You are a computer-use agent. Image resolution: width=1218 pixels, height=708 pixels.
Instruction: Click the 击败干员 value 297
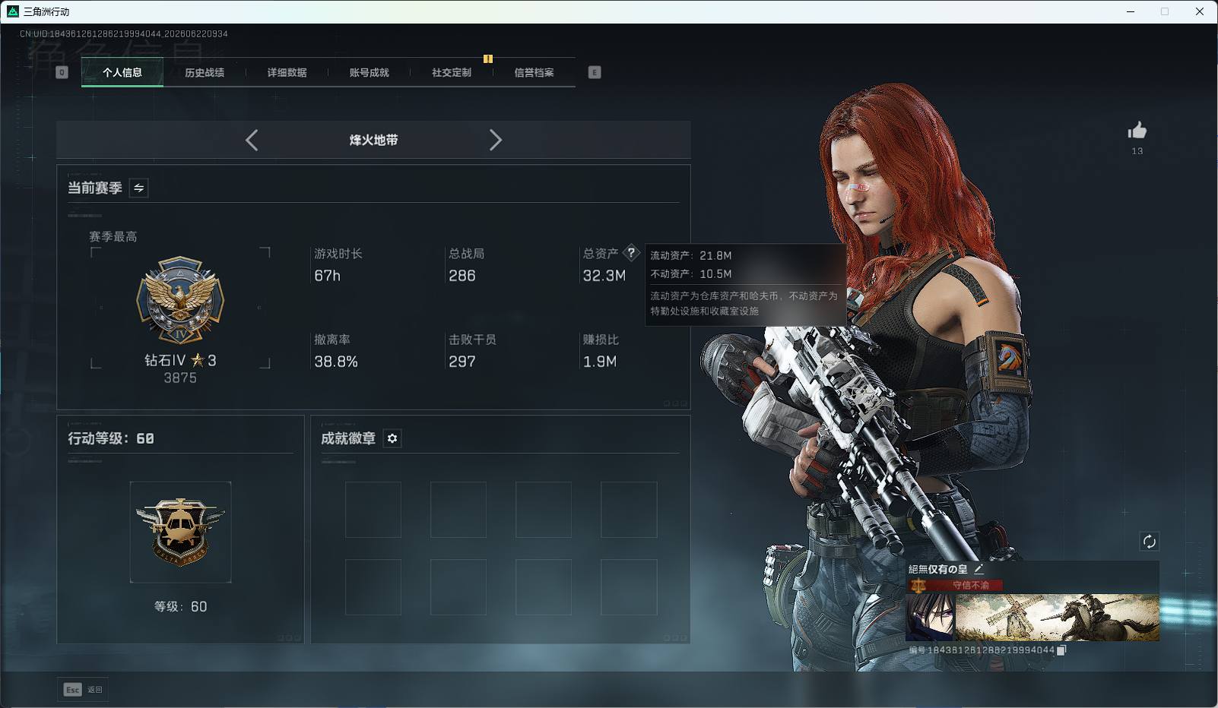click(462, 362)
